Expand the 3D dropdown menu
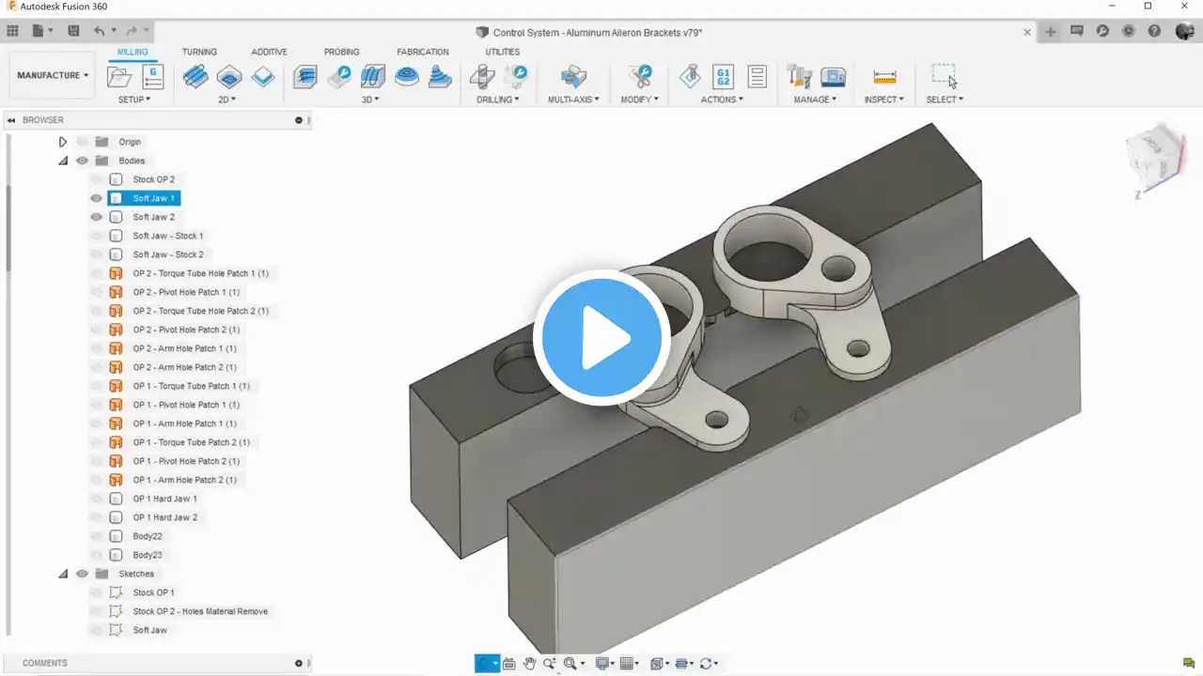This screenshot has height=676, width=1203. pos(371,100)
